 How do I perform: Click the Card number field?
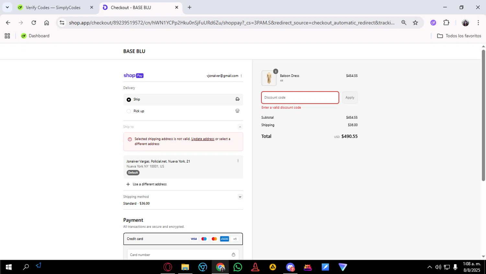click(183, 255)
